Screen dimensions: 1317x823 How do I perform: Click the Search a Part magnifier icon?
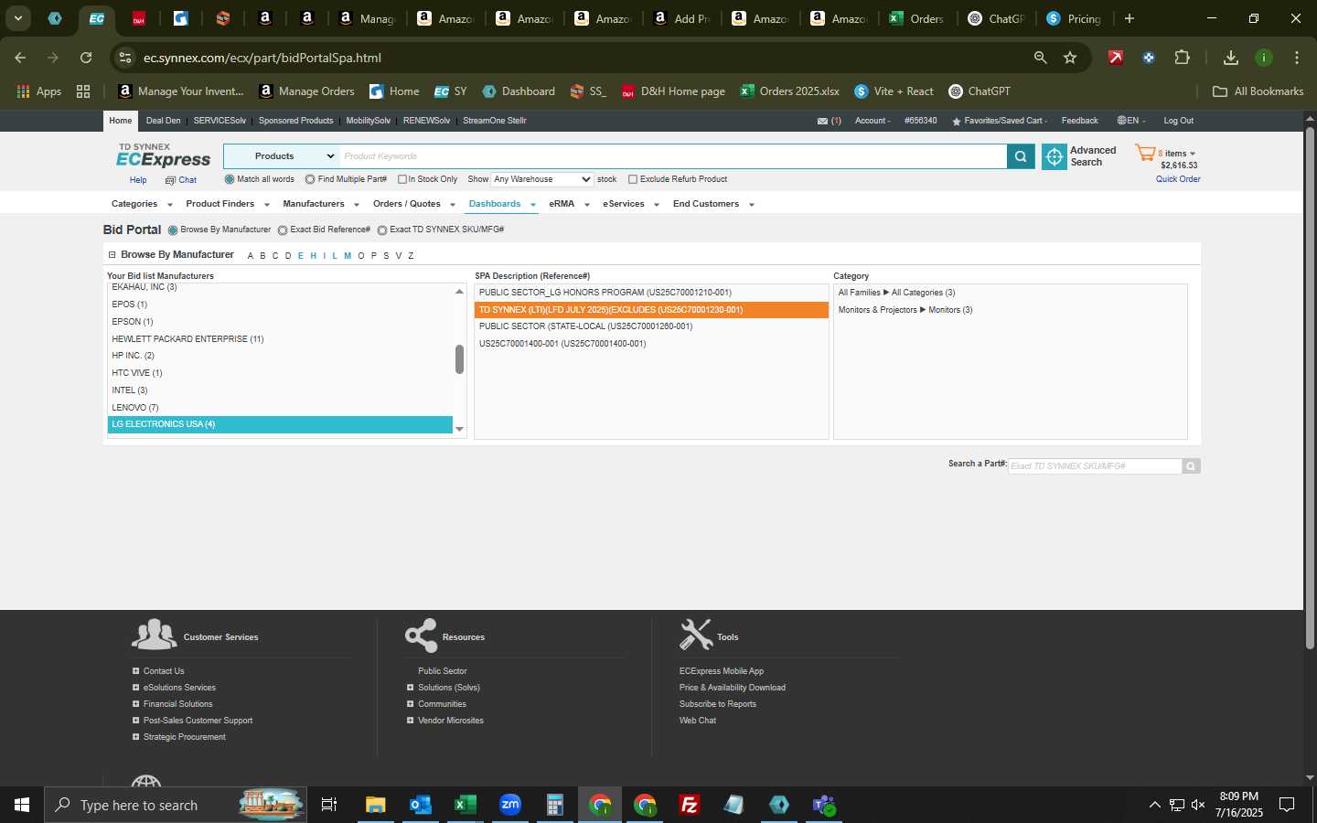[1191, 466]
